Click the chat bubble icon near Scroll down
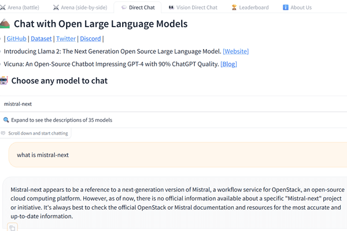Viewport: 347px width, 231px height. click(x=3, y=133)
